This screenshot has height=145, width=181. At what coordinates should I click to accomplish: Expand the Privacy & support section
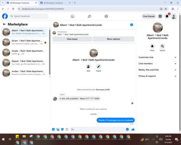[x=157, y=76]
